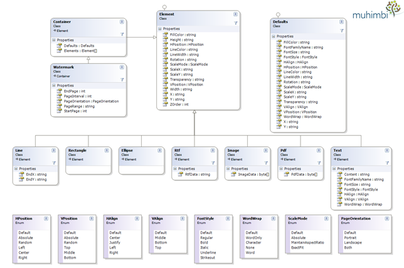Image resolution: width=404 pixels, height=268 pixels.
Task: Collapse Properties section in Defaults class
Action: point(274,36)
